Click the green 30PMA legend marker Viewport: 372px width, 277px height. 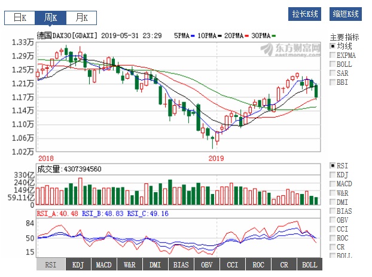pos(274,36)
